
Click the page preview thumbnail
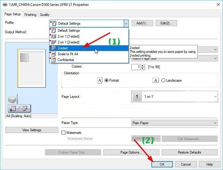pyautogui.click(x=32, y=68)
